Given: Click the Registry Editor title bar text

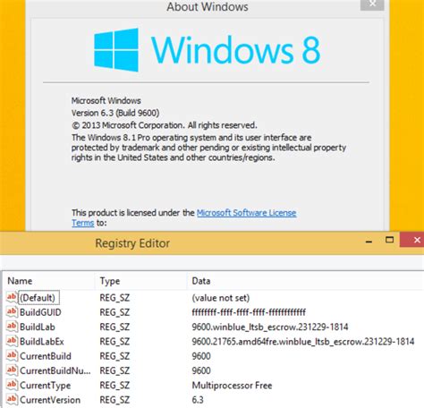Looking at the screenshot, I should pyautogui.click(x=132, y=243).
